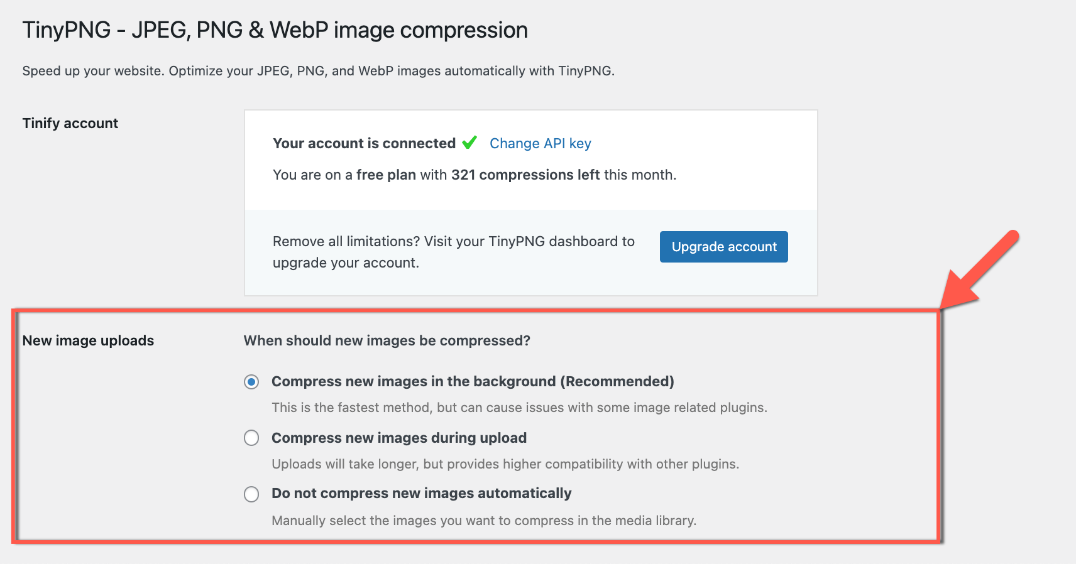Click the fastest method description text
The height and width of the screenshot is (564, 1076).
pos(520,408)
